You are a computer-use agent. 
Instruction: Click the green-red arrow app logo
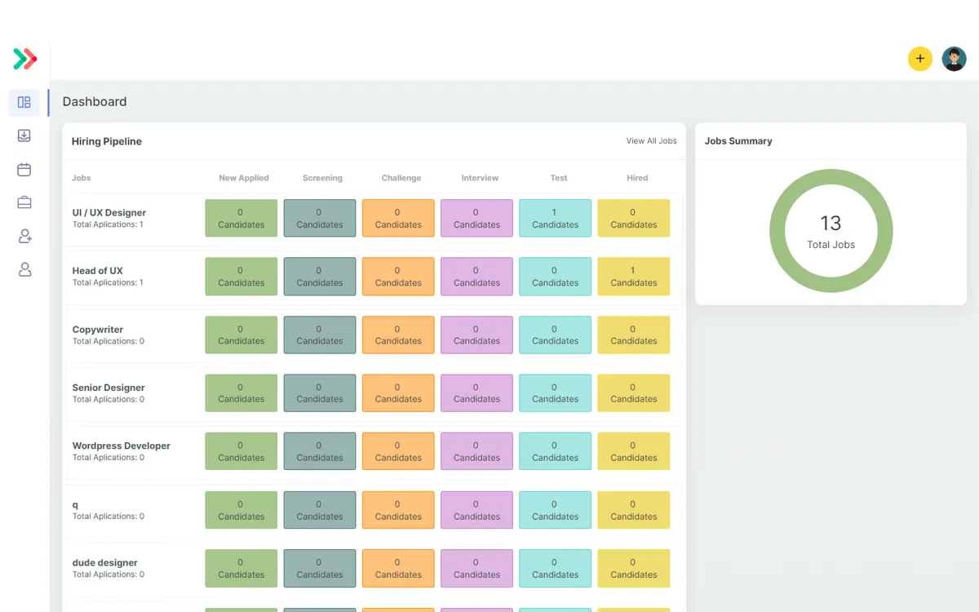(x=25, y=59)
